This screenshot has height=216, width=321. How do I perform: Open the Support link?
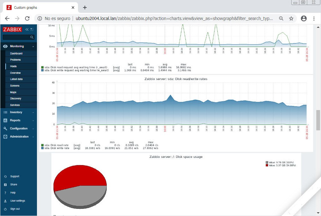pos(15,176)
